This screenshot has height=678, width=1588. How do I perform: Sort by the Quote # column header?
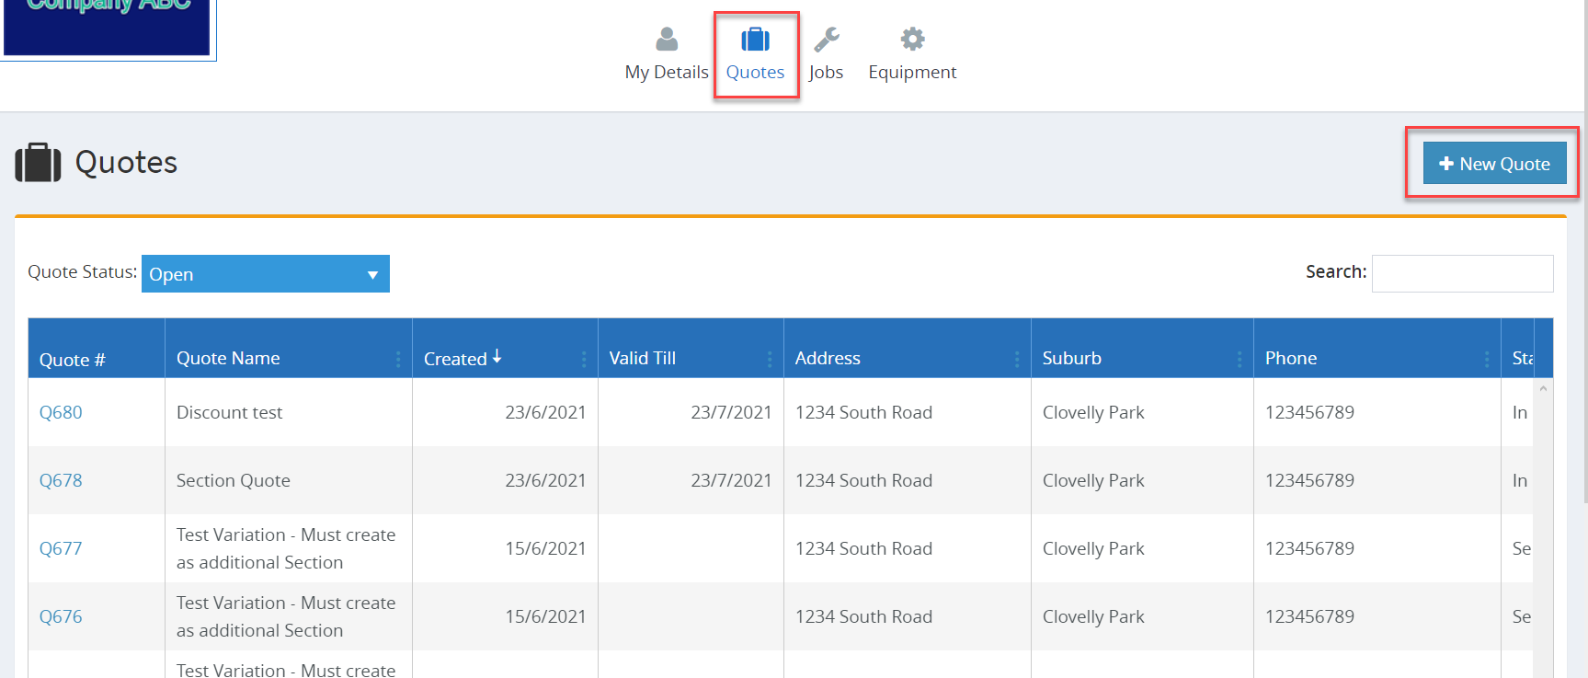click(x=73, y=360)
